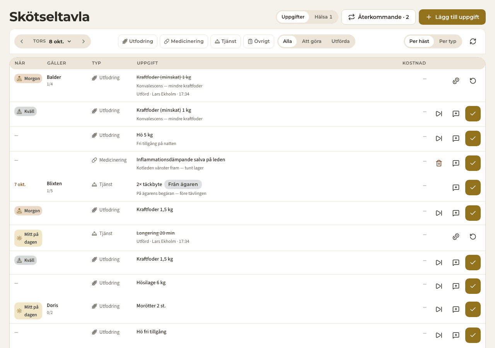Screen dimensions: 495x348
Task: Mark the Inflammationsdämpande salva task as done
Action: pyautogui.click(x=473, y=163)
